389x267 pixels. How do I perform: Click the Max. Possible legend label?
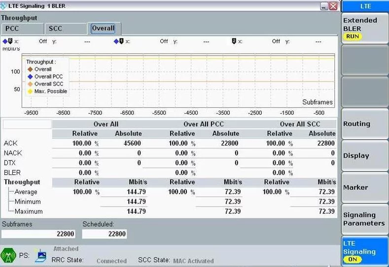pos(51,91)
